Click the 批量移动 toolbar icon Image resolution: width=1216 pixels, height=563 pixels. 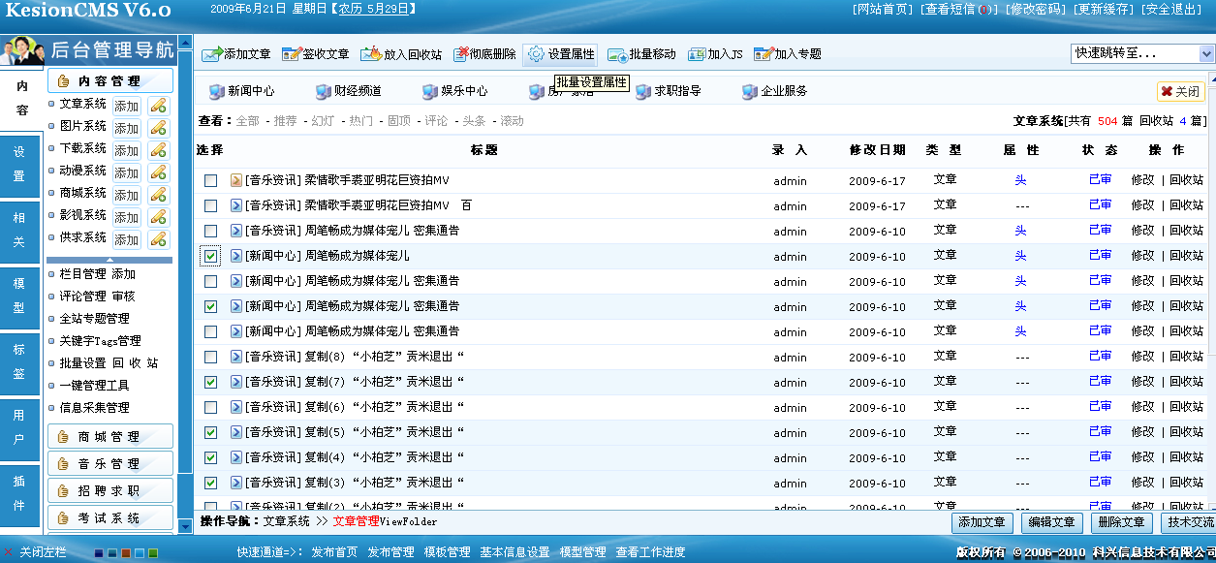click(616, 54)
